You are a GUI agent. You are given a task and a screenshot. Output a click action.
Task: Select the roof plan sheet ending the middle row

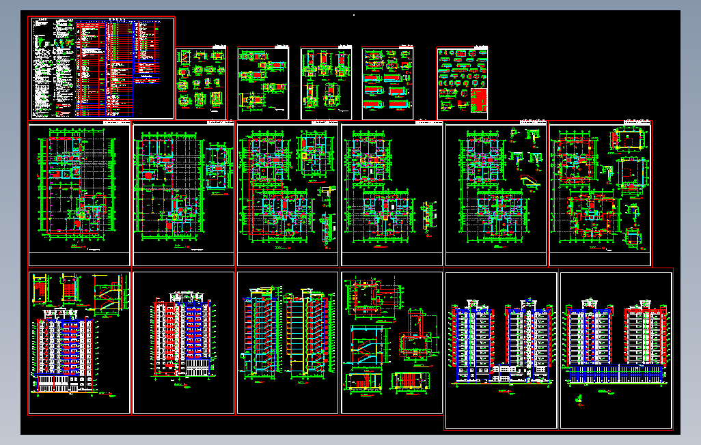click(600, 194)
